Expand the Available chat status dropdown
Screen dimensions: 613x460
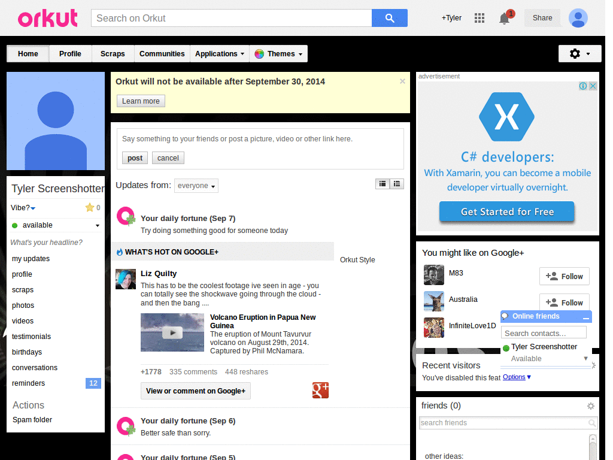pos(585,358)
